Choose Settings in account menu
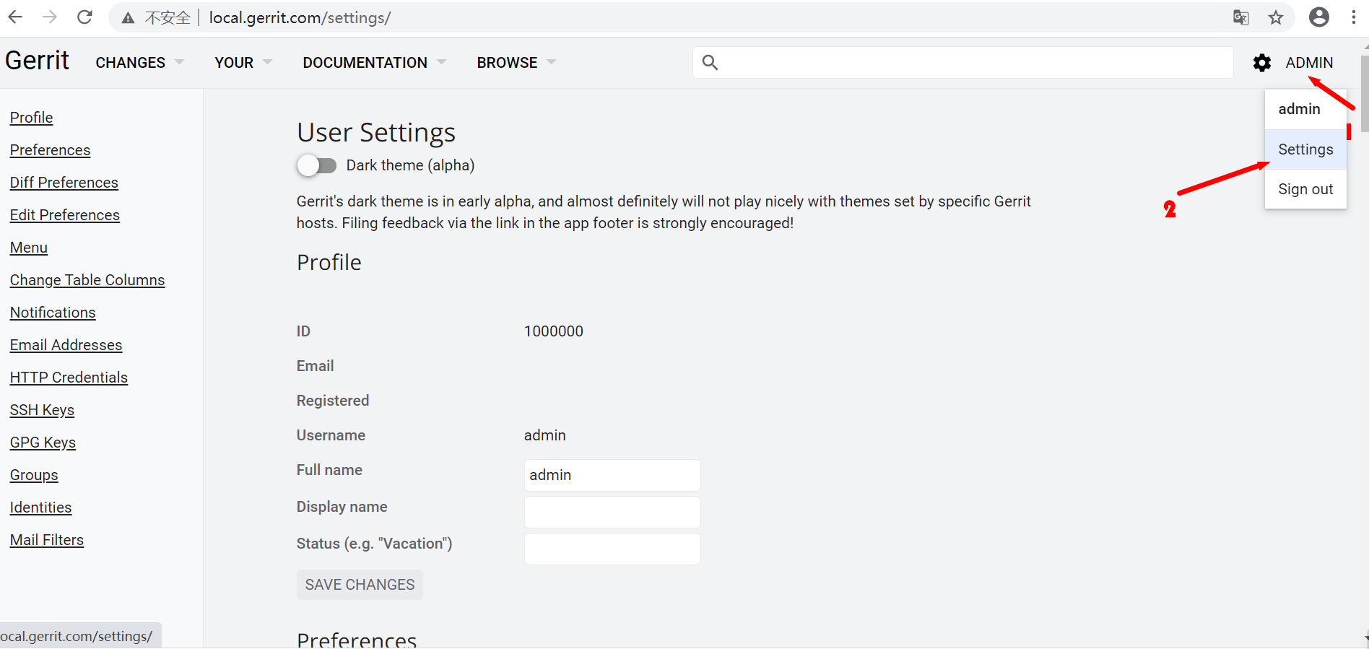Screen dimensions: 1369x649 point(1305,149)
